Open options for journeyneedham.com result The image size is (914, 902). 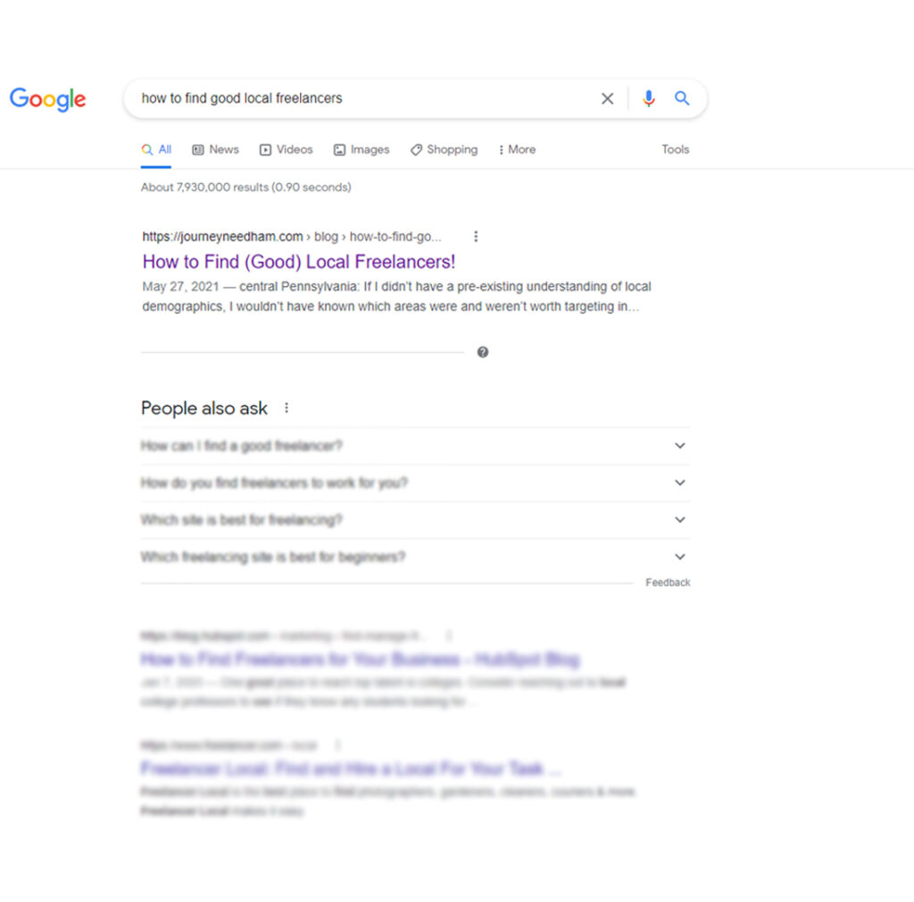tap(476, 236)
